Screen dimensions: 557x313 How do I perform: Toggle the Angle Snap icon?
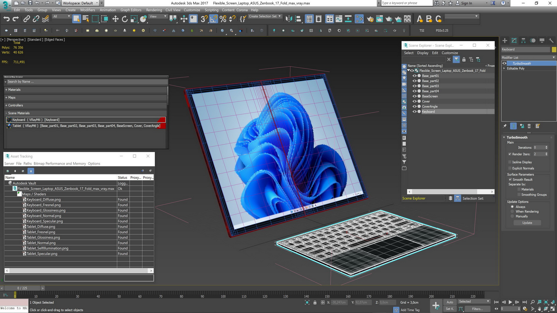(214, 19)
